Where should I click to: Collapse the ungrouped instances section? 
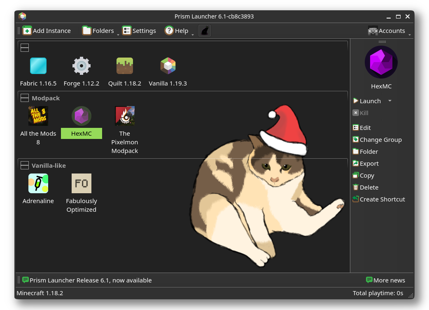pyautogui.click(x=25, y=48)
